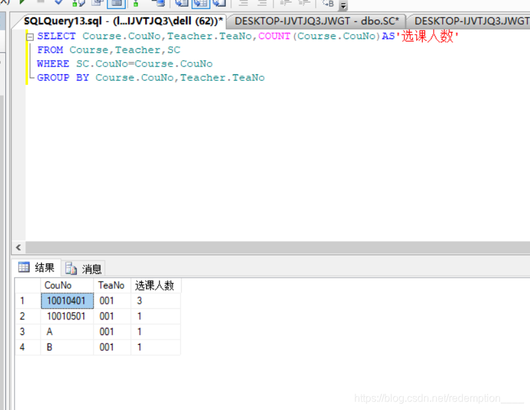This screenshot has height=410, width=530.
Task: Click the Specify Template Values icon
Action: [328, 3]
